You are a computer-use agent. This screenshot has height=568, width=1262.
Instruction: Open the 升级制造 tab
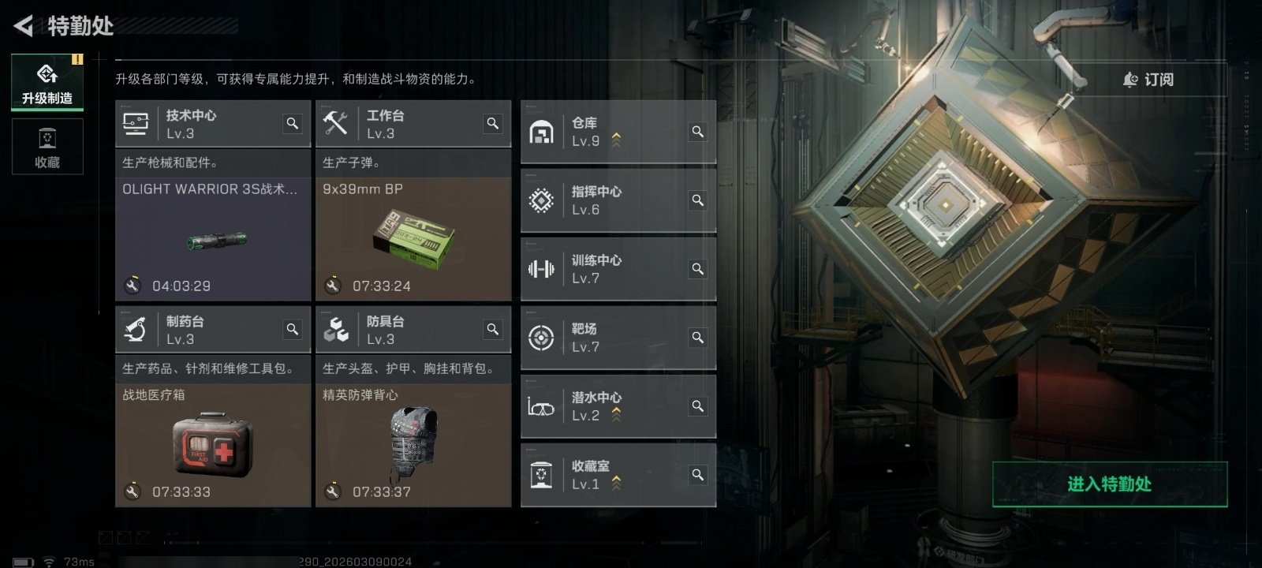[x=47, y=82]
